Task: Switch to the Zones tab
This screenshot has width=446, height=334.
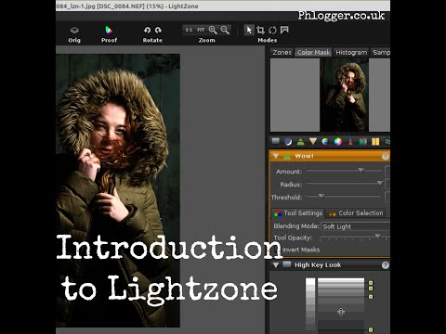Action: (x=282, y=52)
